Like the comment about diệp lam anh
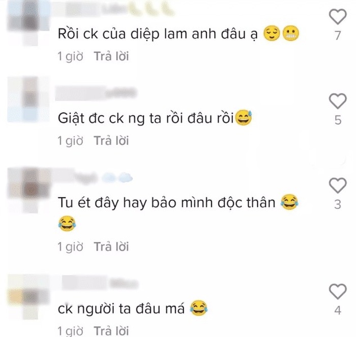The image size is (356, 337). coord(338,17)
